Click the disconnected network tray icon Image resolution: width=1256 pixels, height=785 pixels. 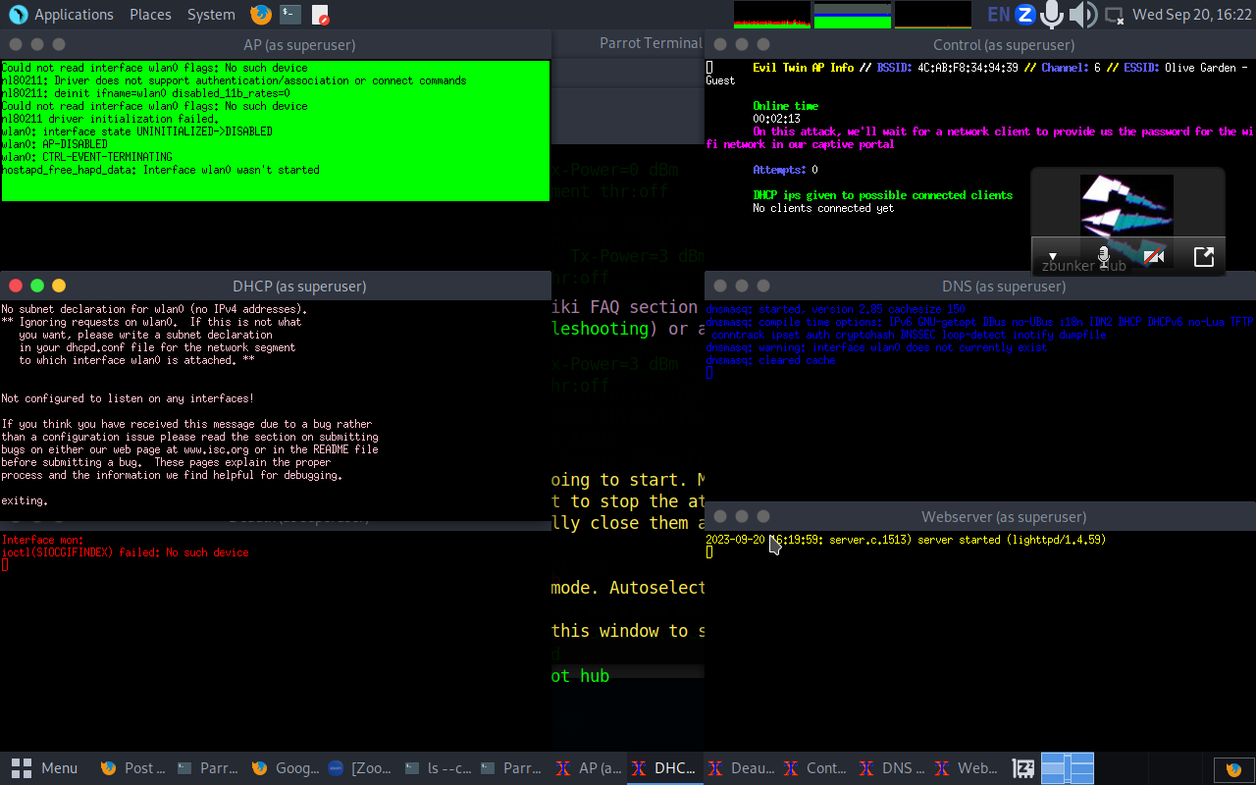(x=1114, y=15)
